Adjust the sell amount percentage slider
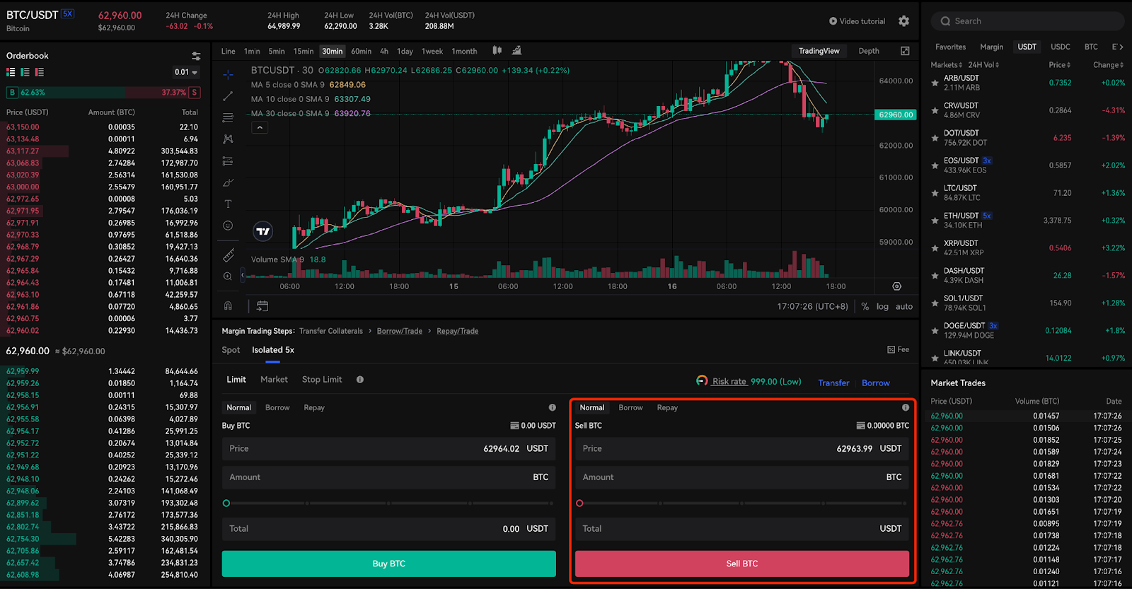This screenshot has width=1132, height=589. [x=741, y=503]
